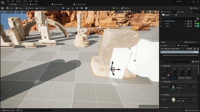Viewport: 200px width, 112px height.
Task: Open the Content menu in toolbar
Action: pos(19,8)
